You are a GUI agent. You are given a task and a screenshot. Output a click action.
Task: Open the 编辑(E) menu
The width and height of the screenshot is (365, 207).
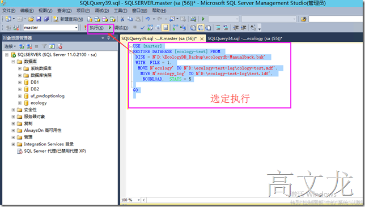point(27,11)
